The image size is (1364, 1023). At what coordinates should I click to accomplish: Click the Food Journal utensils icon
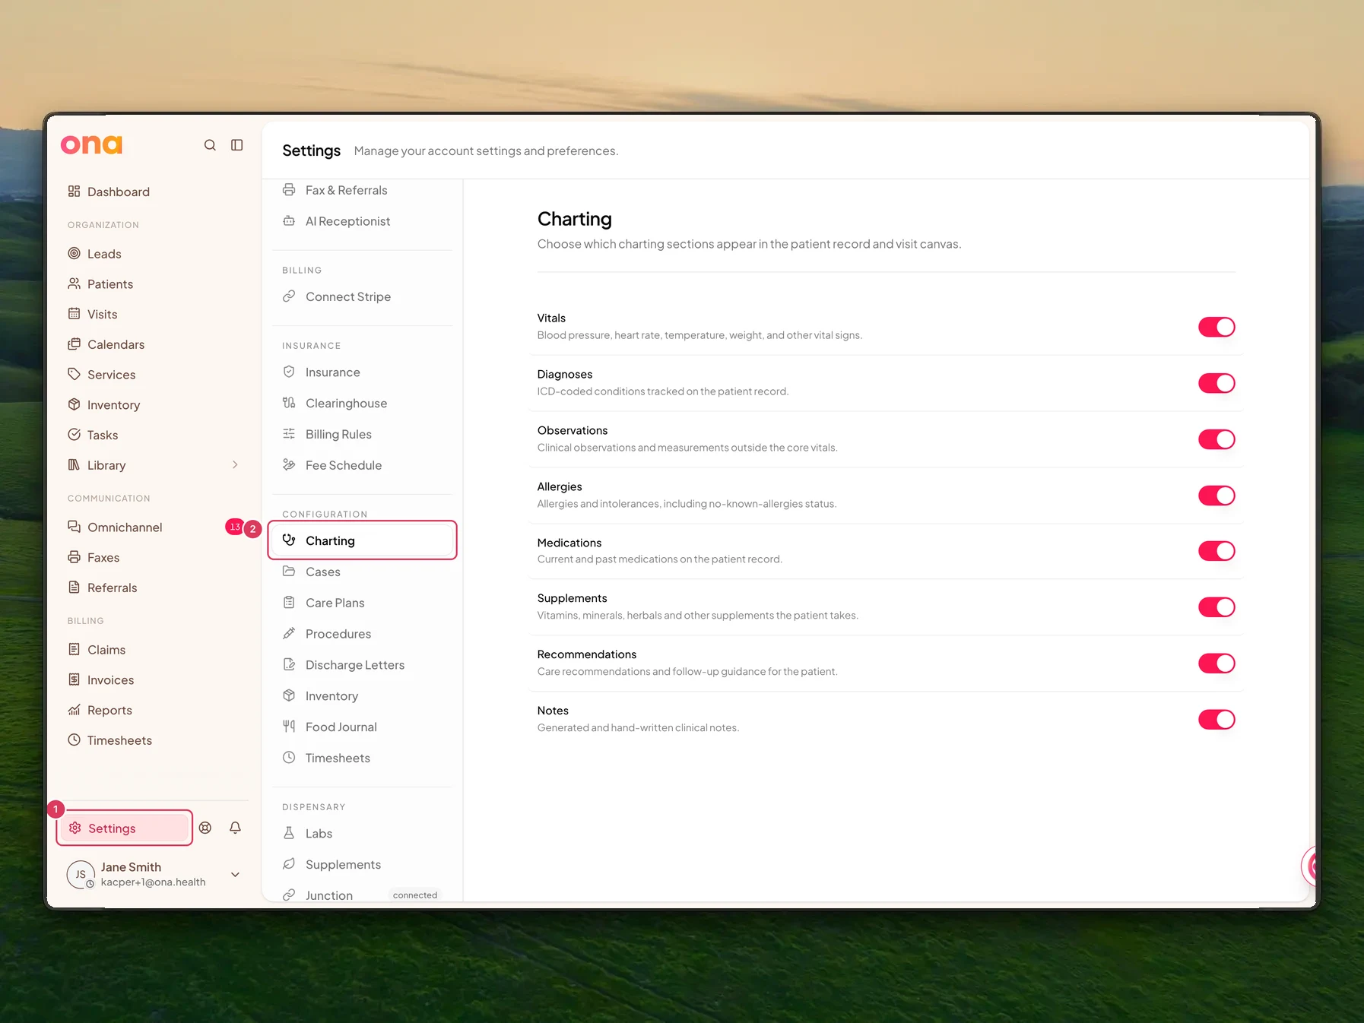[289, 727]
